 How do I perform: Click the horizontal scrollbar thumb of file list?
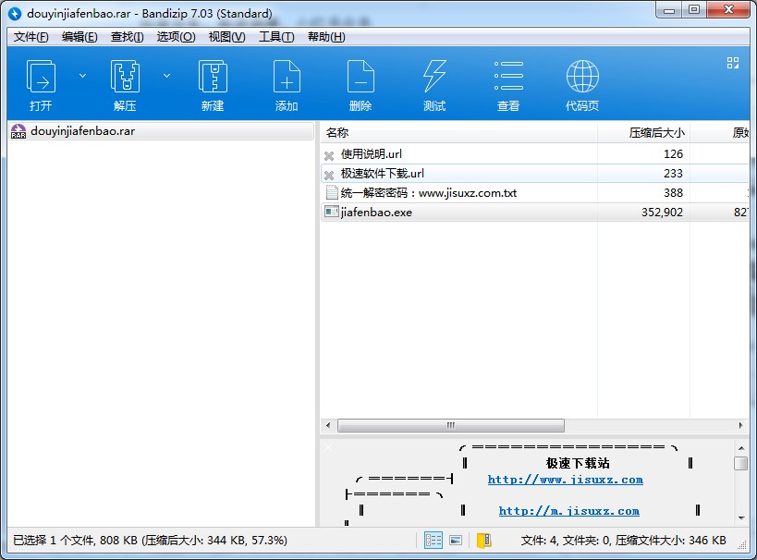coord(451,425)
